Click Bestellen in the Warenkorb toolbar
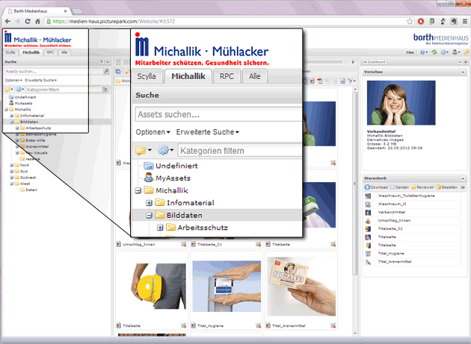 tap(446, 187)
